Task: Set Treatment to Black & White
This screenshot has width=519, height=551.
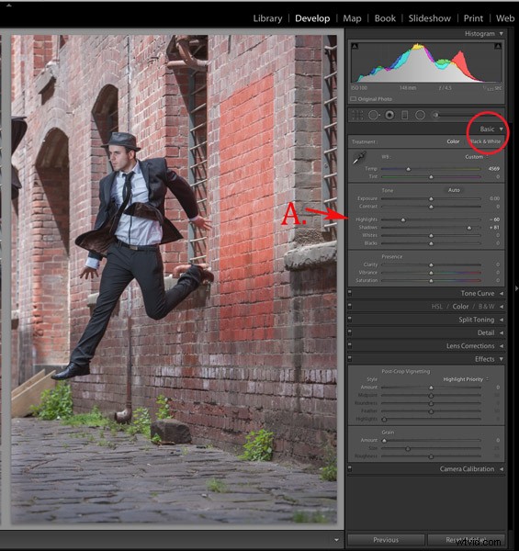Action: point(485,141)
